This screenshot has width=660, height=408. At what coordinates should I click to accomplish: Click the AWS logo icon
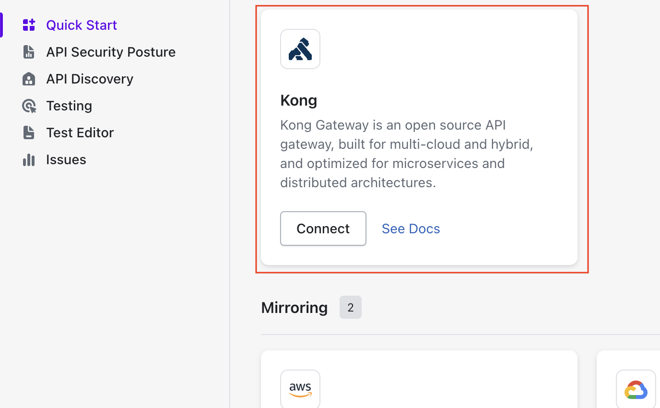tap(300, 389)
